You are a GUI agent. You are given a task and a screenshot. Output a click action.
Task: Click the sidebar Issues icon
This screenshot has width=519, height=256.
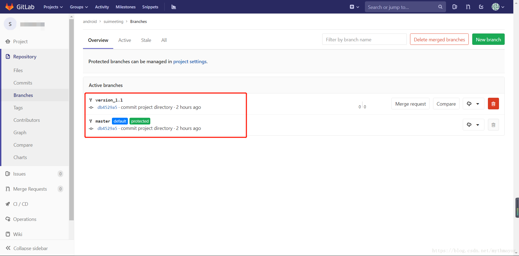click(x=8, y=174)
